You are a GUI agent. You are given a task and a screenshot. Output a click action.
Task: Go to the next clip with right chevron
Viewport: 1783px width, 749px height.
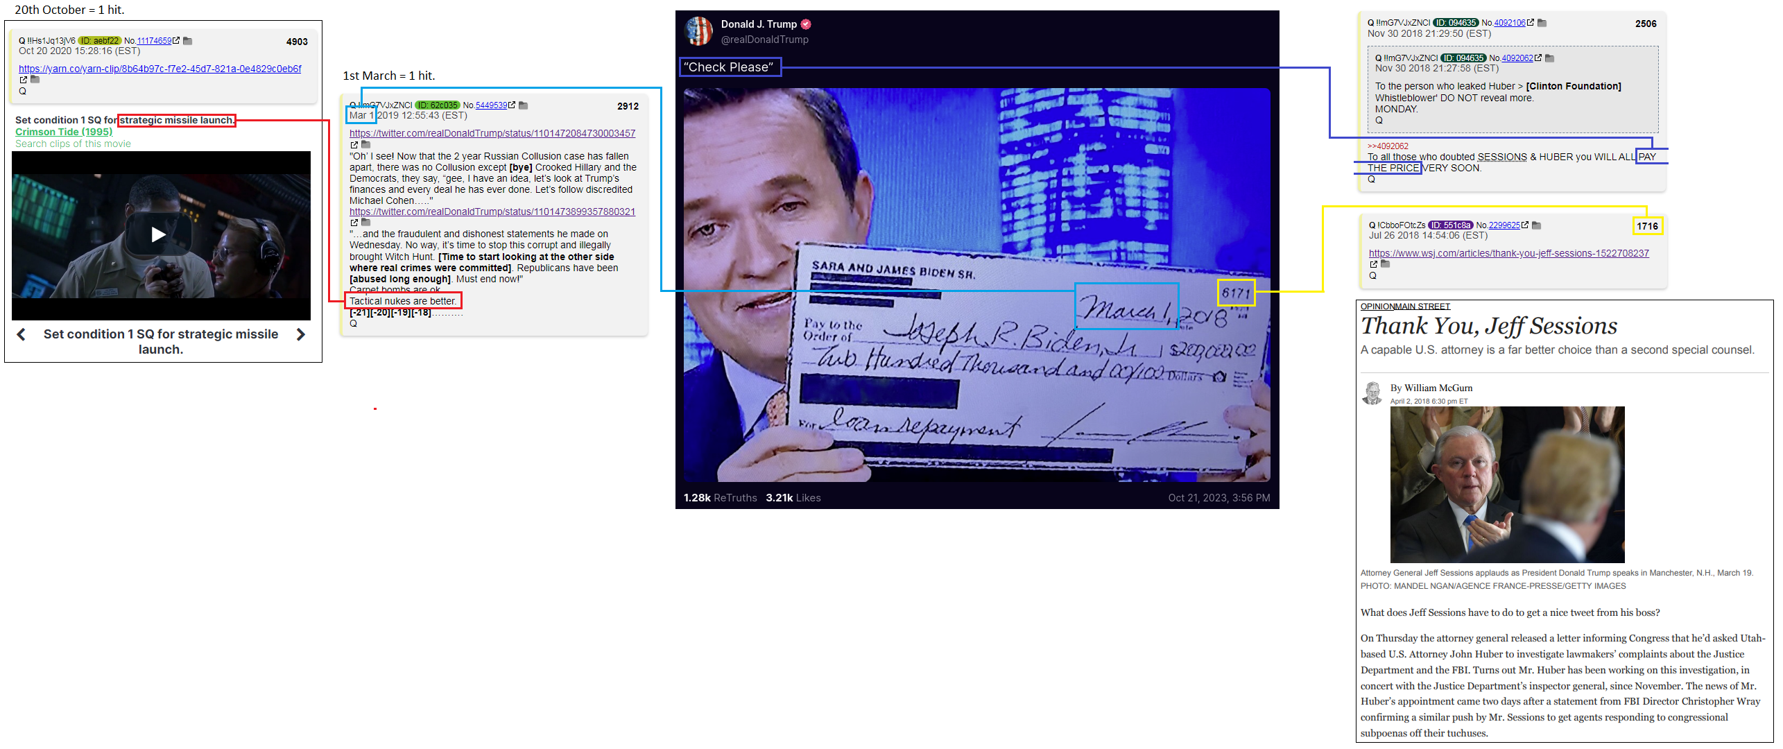coord(300,335)
